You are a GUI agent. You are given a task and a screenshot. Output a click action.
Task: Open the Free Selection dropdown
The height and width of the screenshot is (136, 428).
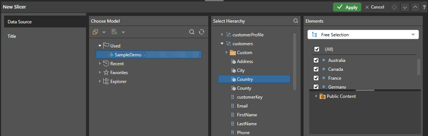[x=363, y=35]
